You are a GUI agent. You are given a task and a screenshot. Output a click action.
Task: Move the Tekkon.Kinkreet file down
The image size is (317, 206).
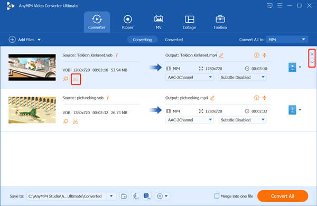coord(312,62)
